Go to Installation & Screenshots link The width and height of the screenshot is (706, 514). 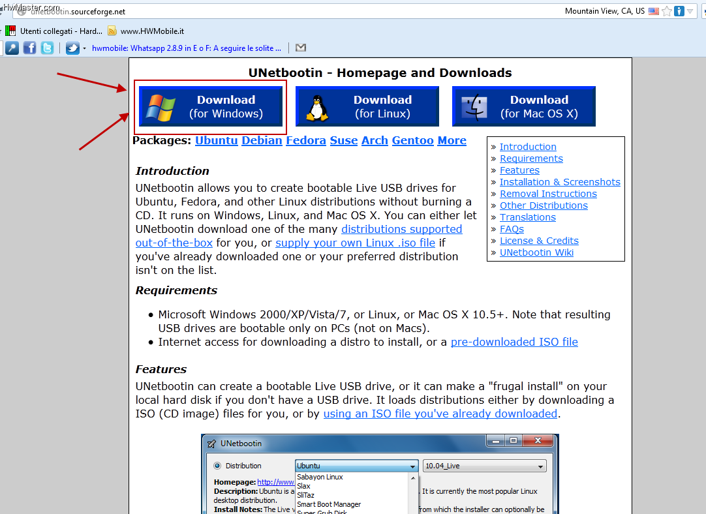[560, 182]
